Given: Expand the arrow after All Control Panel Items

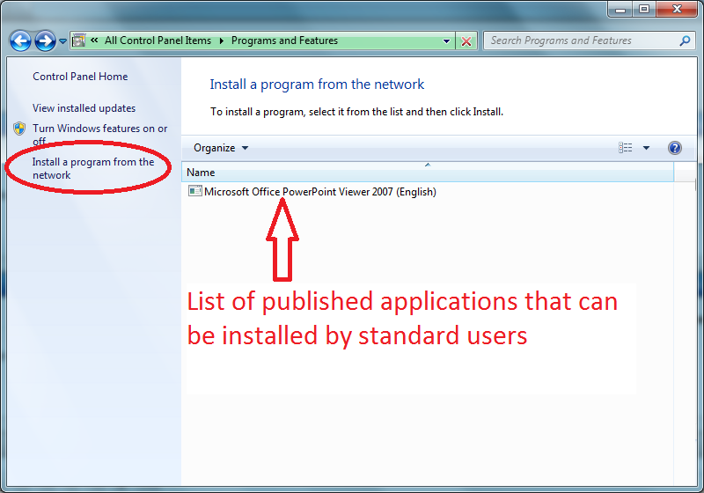Looking at the screenshot, I should click(222, 40).
